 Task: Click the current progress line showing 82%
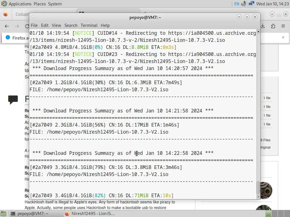[102, 196]
